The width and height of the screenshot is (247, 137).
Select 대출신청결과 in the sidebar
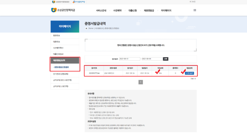tap(65, 54)
